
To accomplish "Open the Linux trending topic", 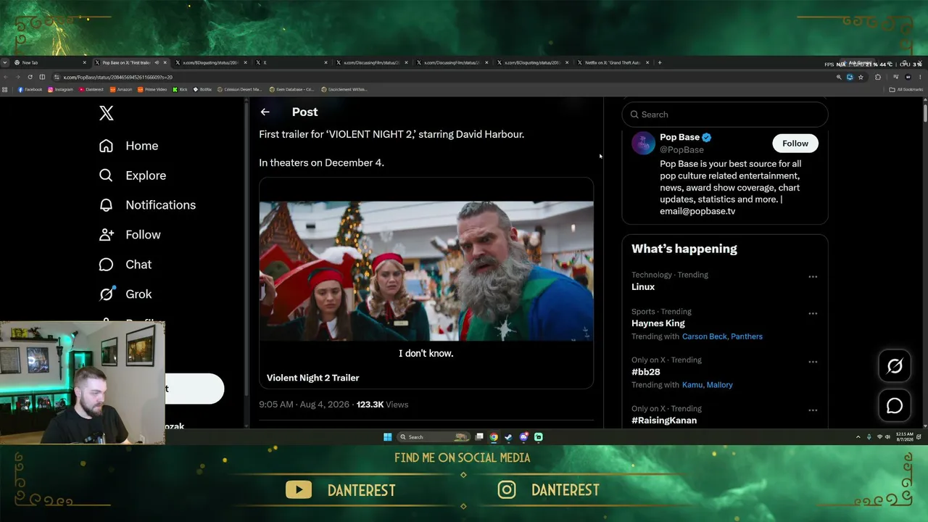I will click(x=643, y=287).
